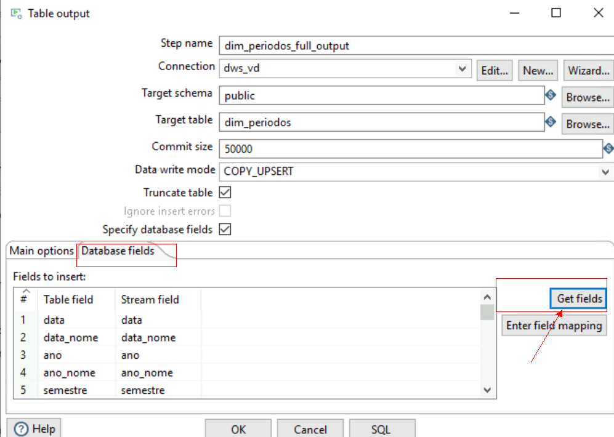The height and width of the screenshot is (437, 614).
Task: Select Table field cell 'ano' in row 3
Action: click(76, 355)
